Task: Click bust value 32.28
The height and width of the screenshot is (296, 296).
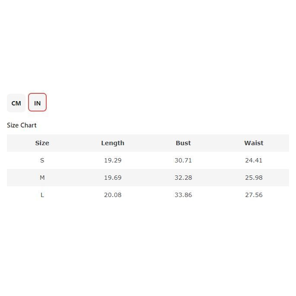Action: (x=183, y=178)
